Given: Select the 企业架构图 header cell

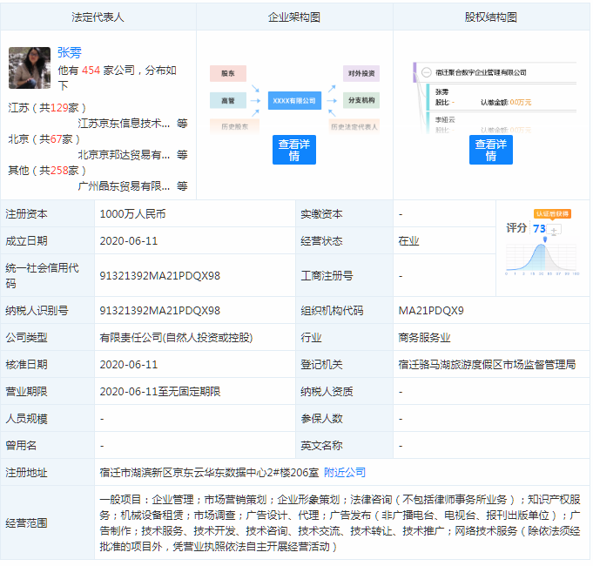Looking at the screenshot, I should pos(294,17).
